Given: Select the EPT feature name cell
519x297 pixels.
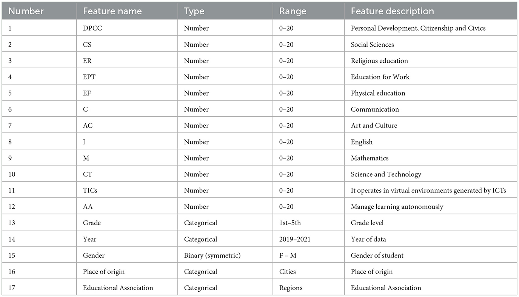Looking at the screenshot, I should (x=89, y=77).
